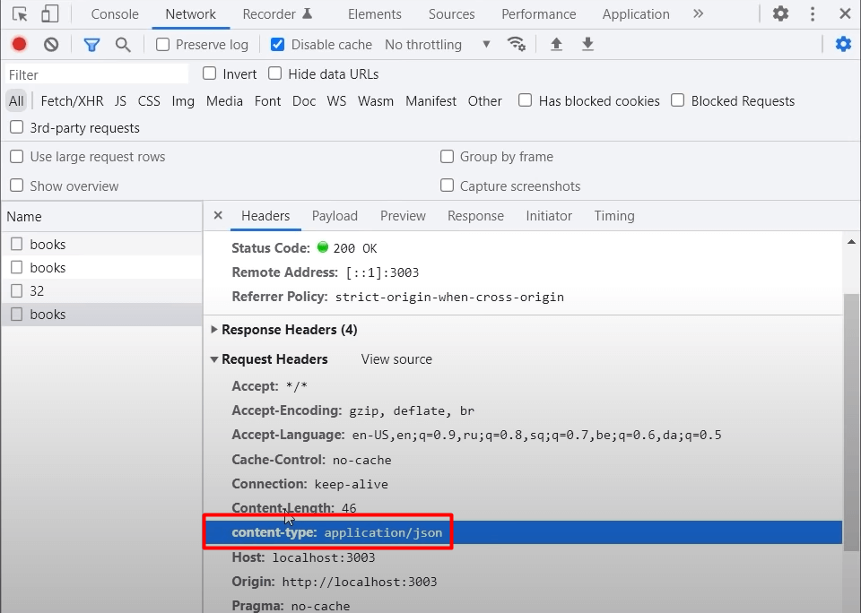861x613 pixels.
Task: Open DevTools settings gear icon
Action: point(781,14)
